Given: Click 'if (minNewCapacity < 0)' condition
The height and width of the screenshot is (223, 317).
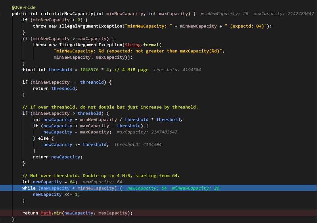Looking at the screenshot, I should [52, 20].
